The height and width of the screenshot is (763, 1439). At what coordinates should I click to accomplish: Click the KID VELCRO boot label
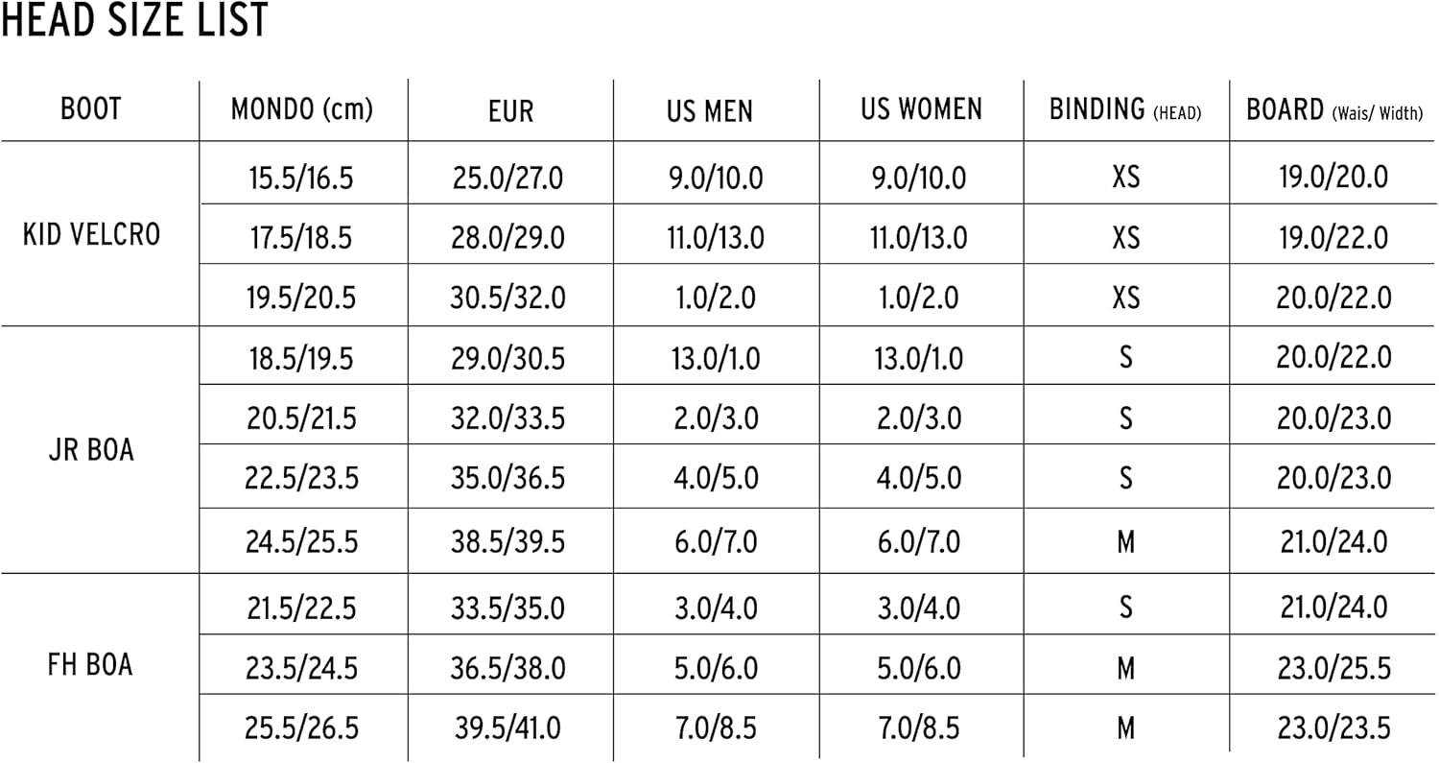pyautogui.click(x=91, y=235)
